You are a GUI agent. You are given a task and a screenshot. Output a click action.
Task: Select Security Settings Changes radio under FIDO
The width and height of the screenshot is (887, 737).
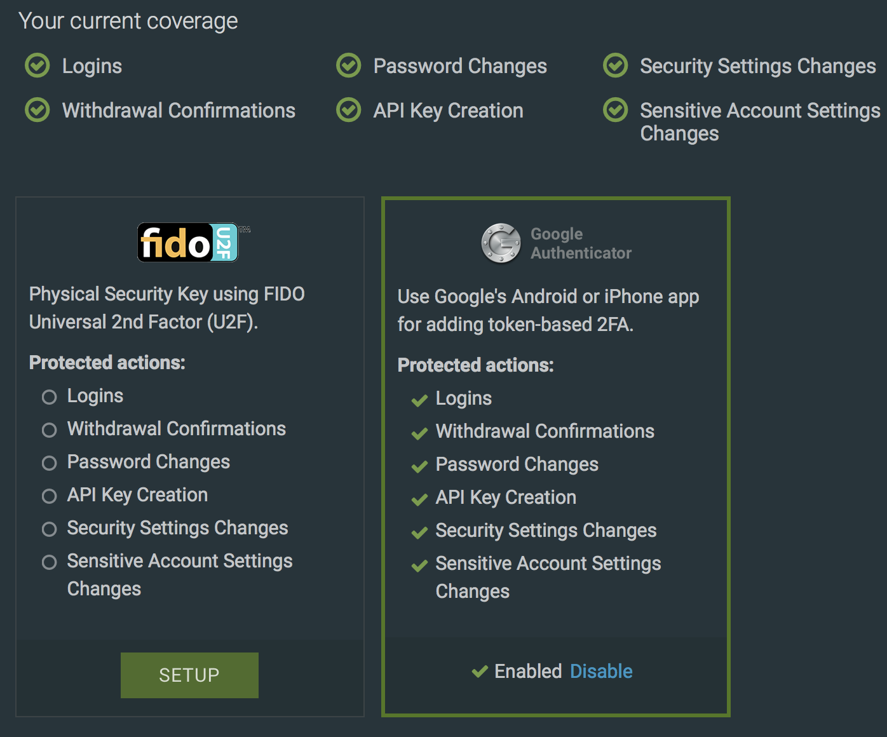[x=49, y=529]
